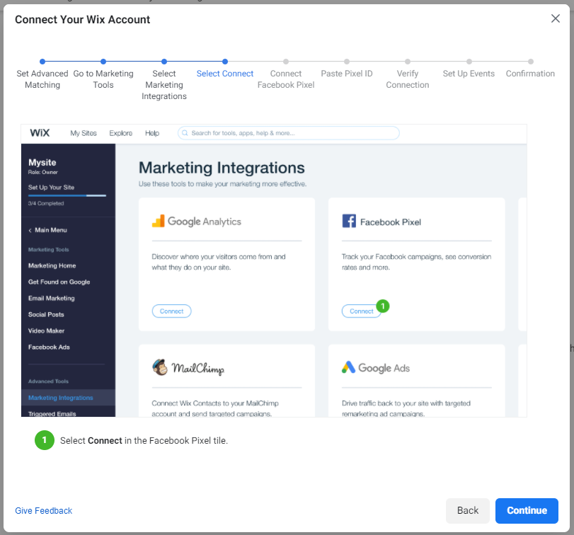Select the 'Set Up Events' step label

[469, 74]
